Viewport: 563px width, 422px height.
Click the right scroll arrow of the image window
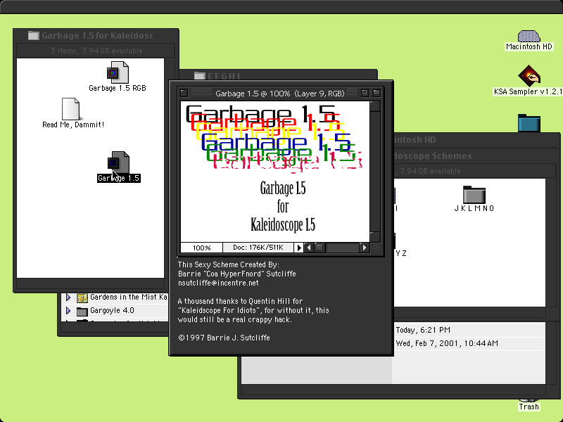[365, 248]
